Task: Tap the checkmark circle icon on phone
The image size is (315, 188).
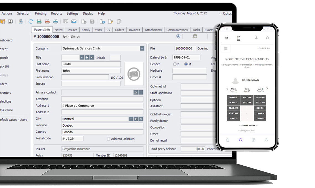Action: pos(267,38)
